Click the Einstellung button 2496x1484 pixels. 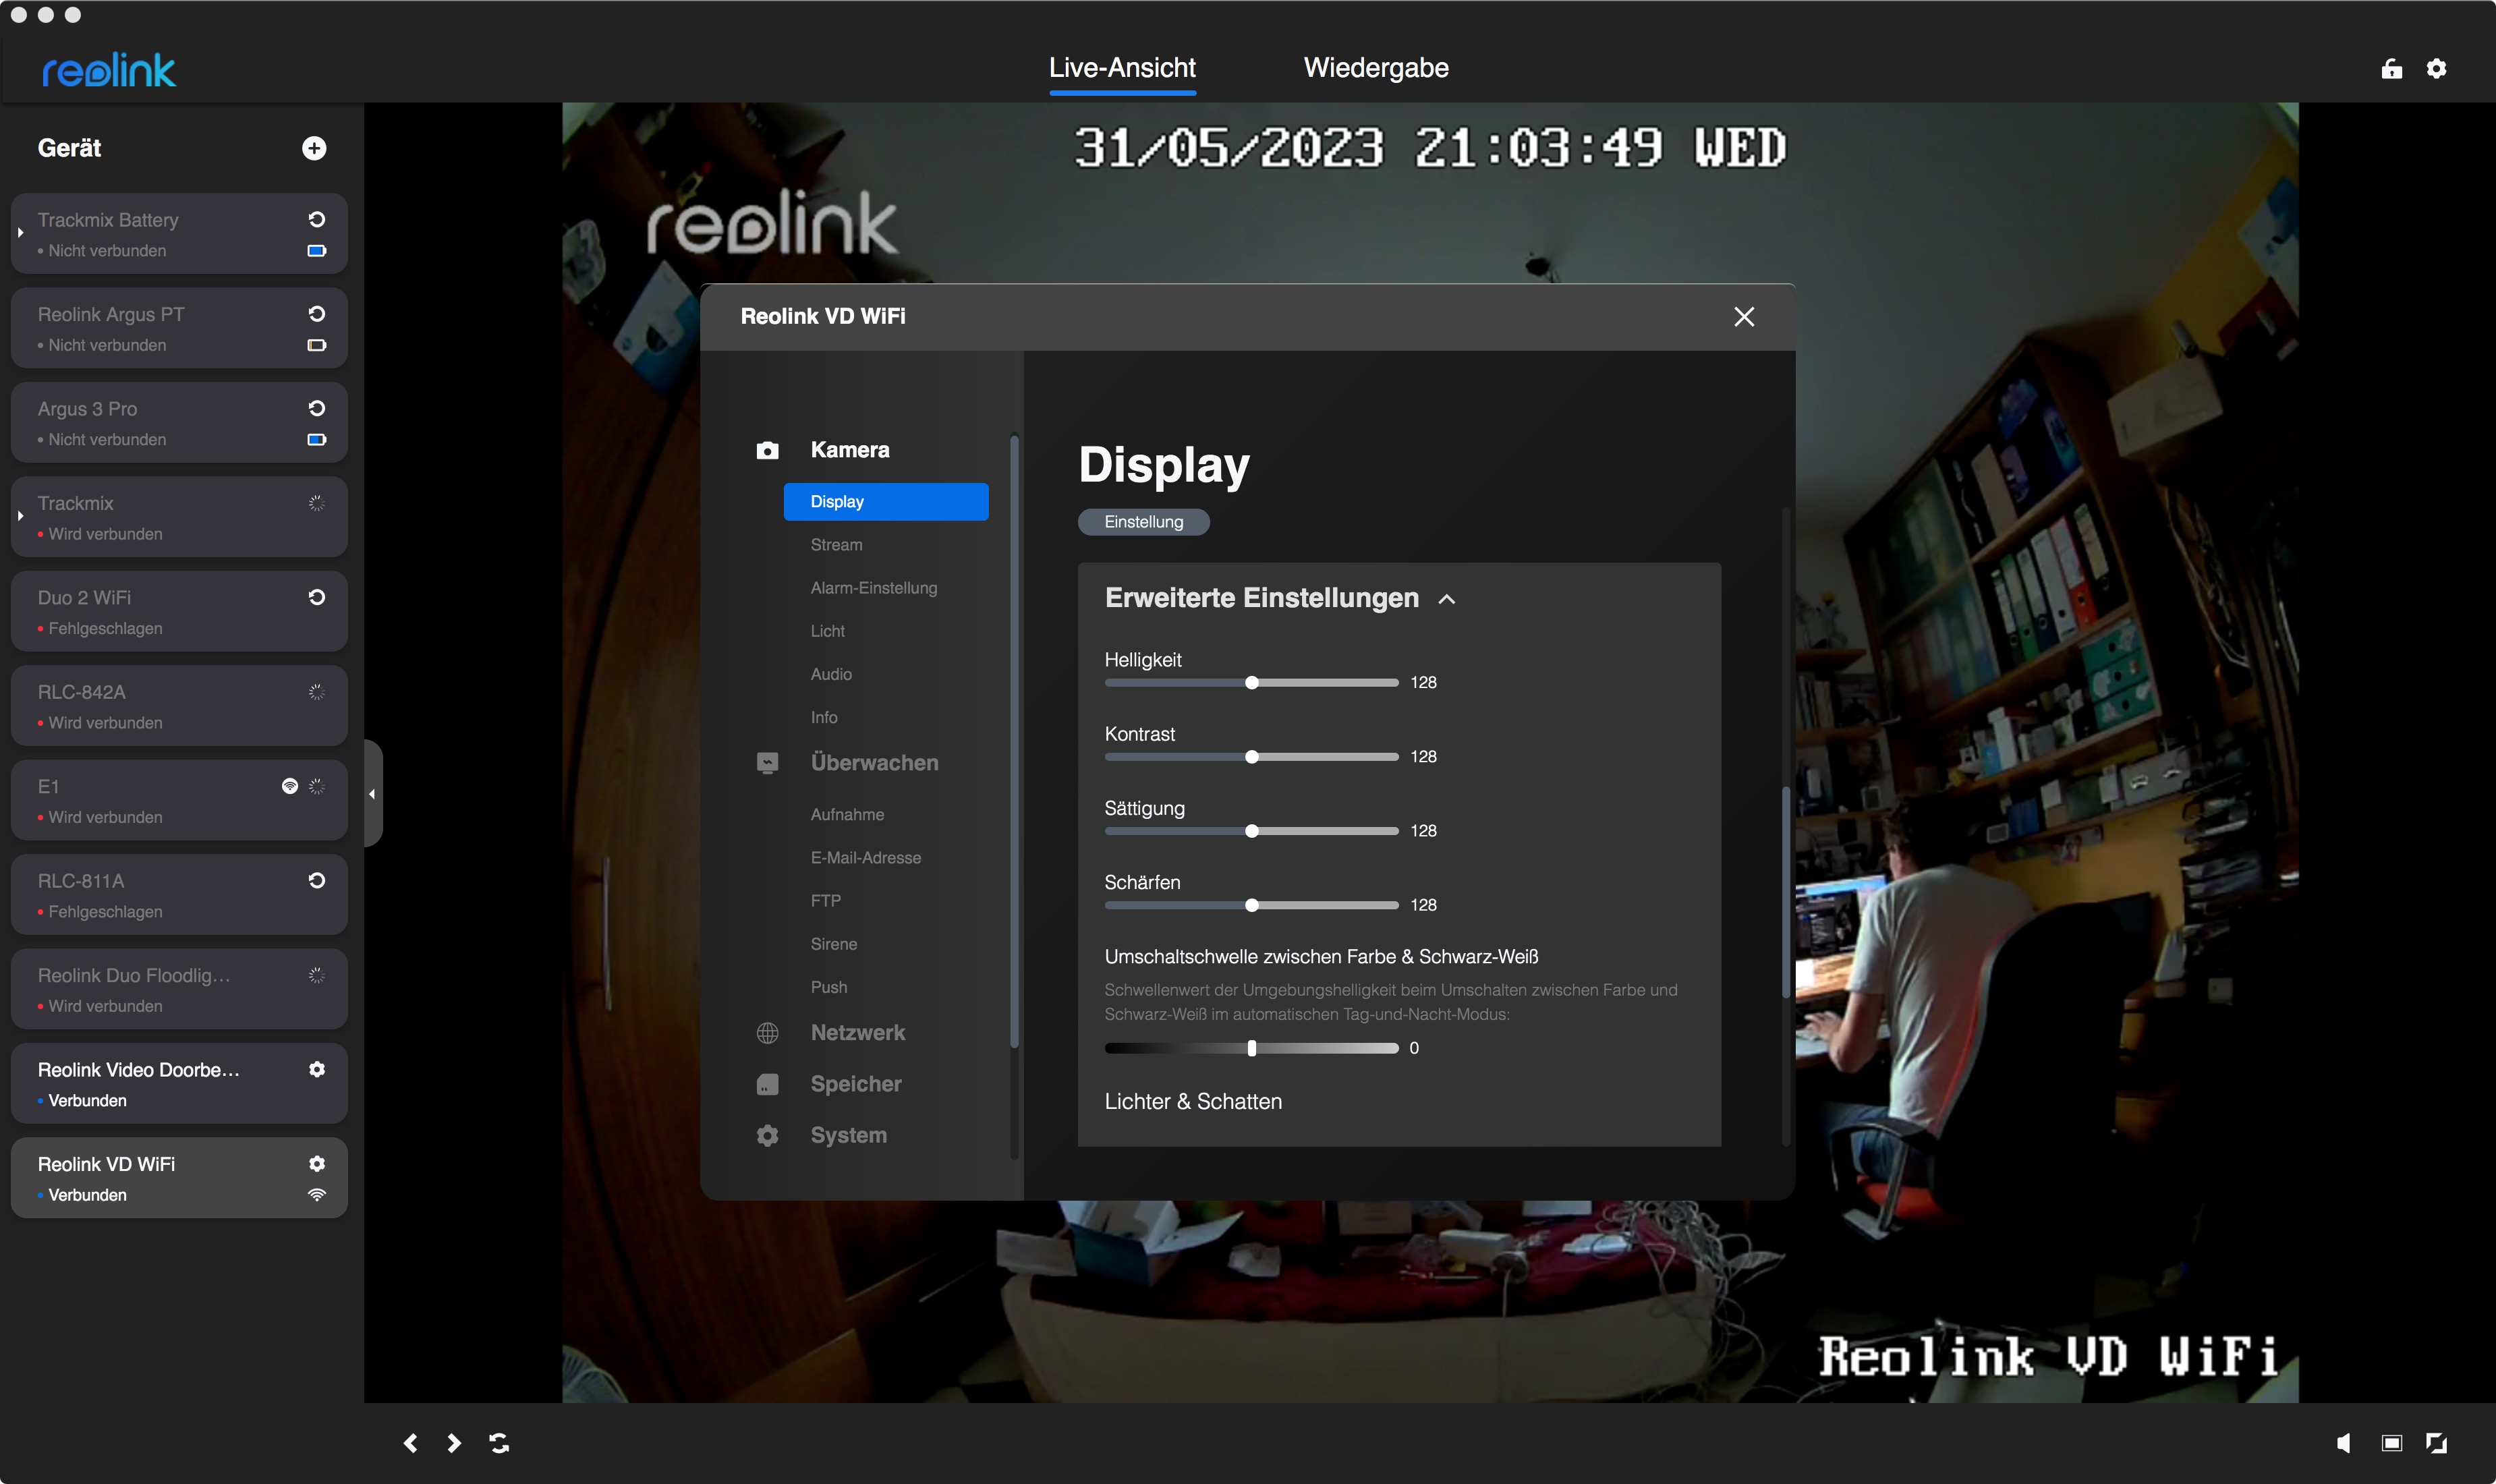[x=1143, y=522]
